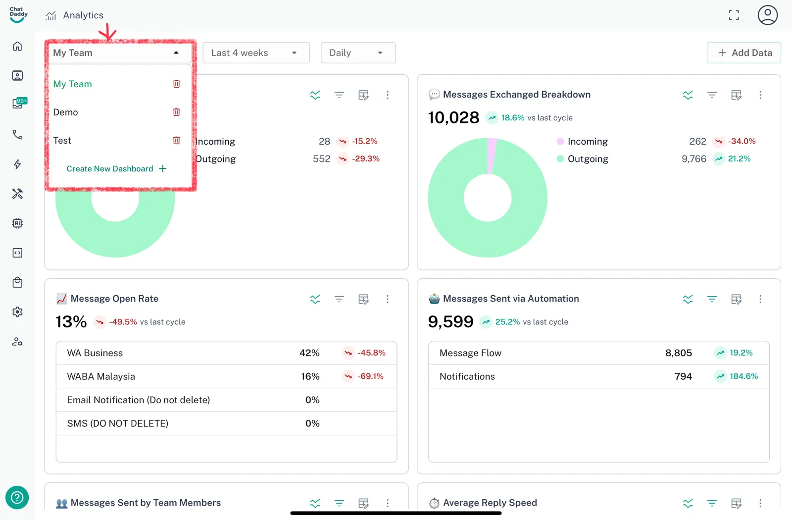Open the automation lightning bolt icon

coord(17,164)
